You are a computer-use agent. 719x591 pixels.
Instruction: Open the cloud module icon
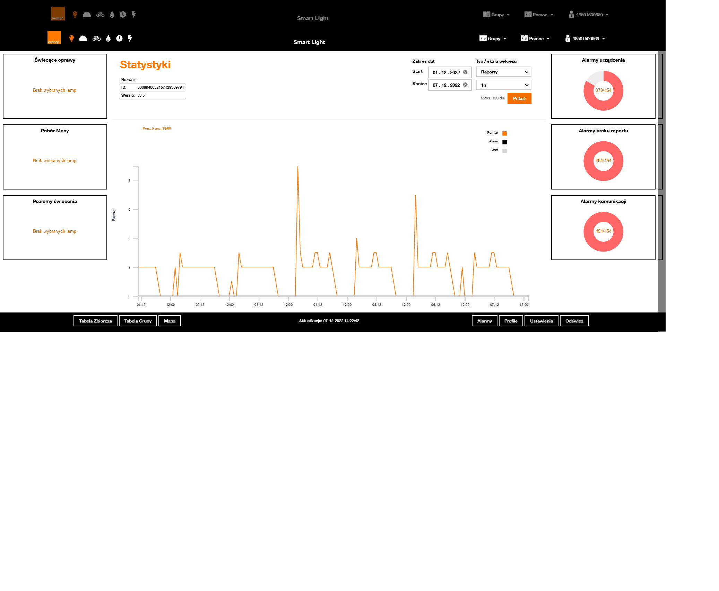83,38
